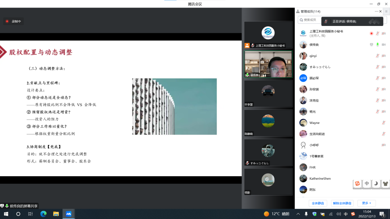Select 叶李慧's video tile
This screenshot has height=219, width=390.
pyautogui.click(x=268, y=94)
